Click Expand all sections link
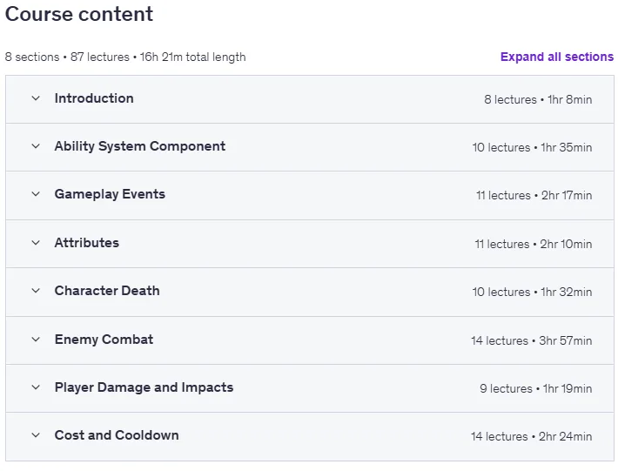This screenshot has width=618, height=471. point(557,57)
